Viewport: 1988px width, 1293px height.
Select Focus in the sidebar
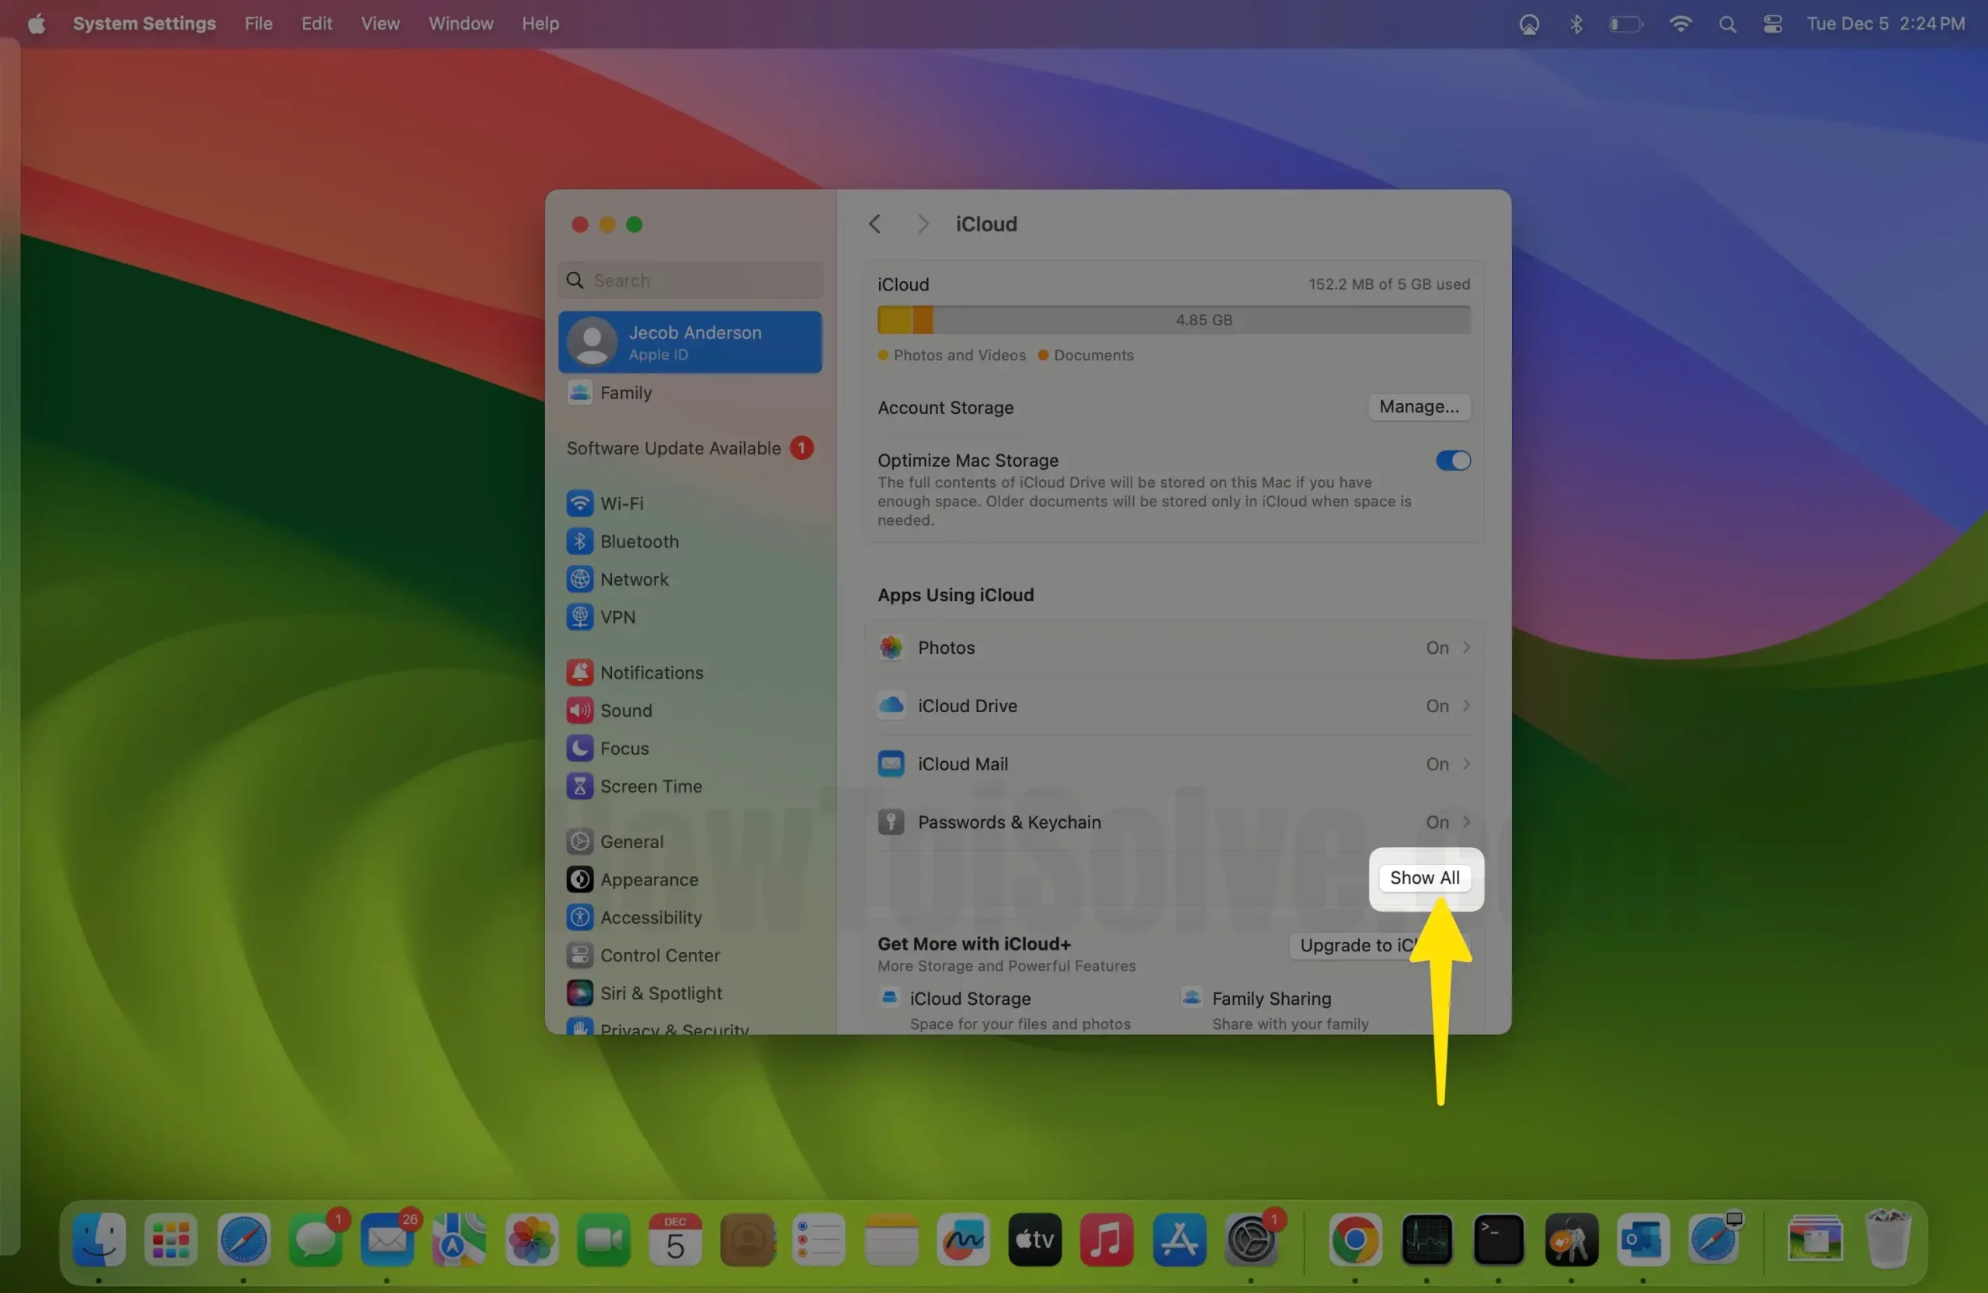pos(623,749)
